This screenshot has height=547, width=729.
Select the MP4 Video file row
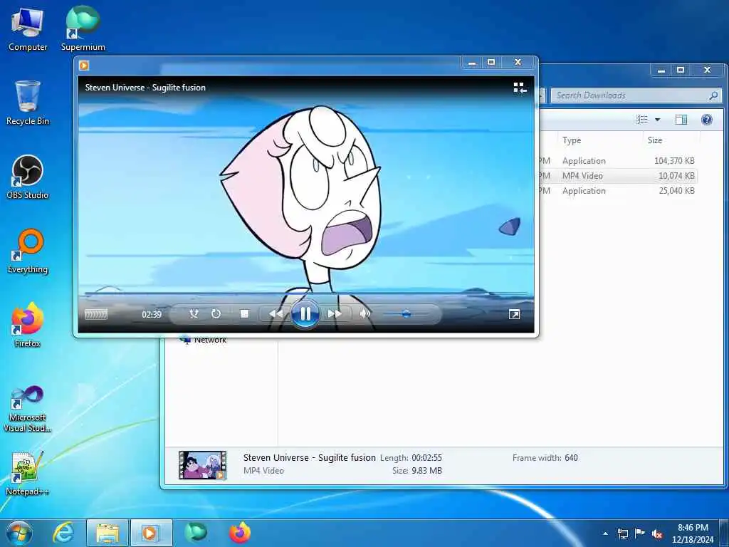pos(618,176)
